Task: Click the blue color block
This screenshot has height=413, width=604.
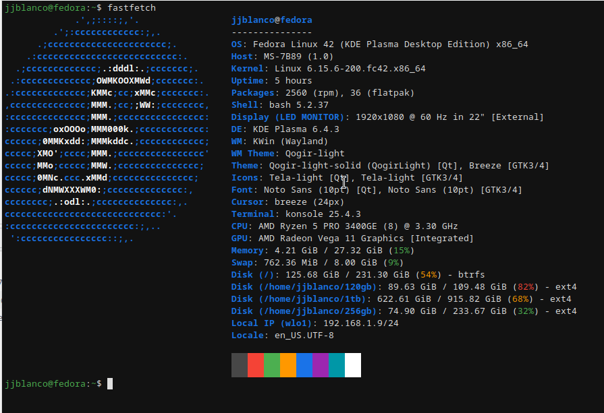Action: [x=304, y=365]
